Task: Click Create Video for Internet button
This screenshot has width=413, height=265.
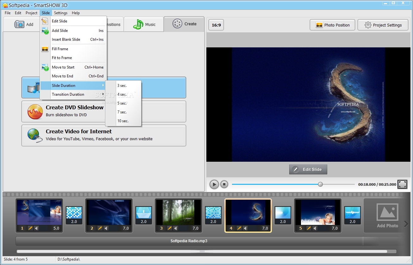Action: point(104,136)
